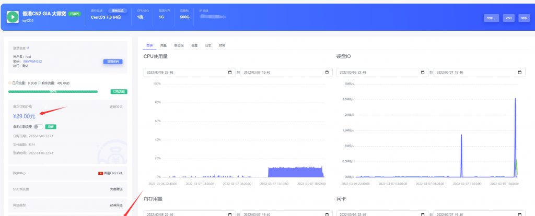The width and height of the screenshot is (535, 216).
Task: Click the SSD系统盘 value 免费赠送
Action: coord(116,189)
